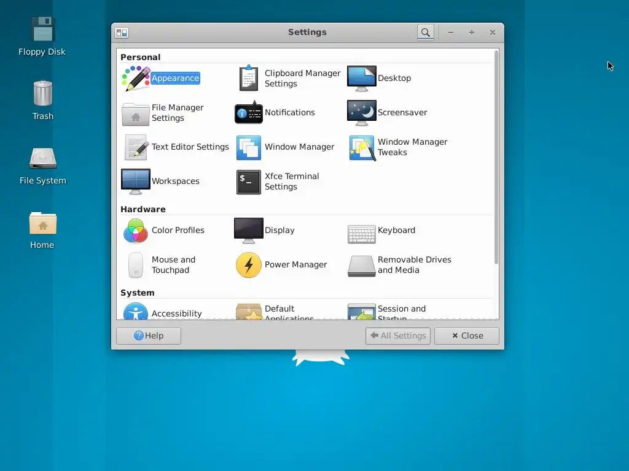This screenshot has height=471, width=629.
Task: Click the Power Manager label
Action: tap(295, 265)
